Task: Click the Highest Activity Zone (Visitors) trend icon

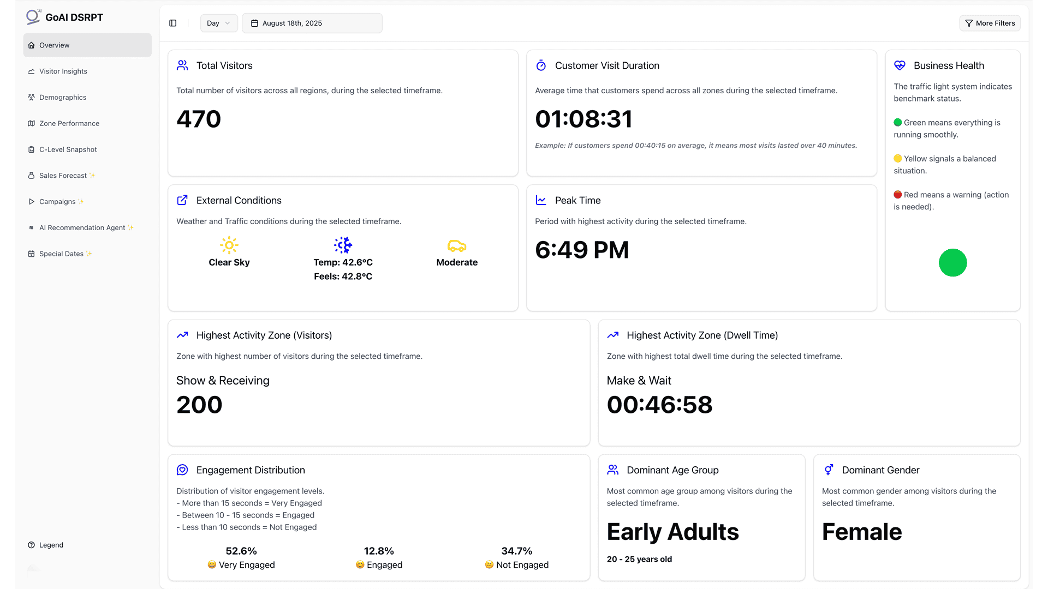Action: point(182,335)
